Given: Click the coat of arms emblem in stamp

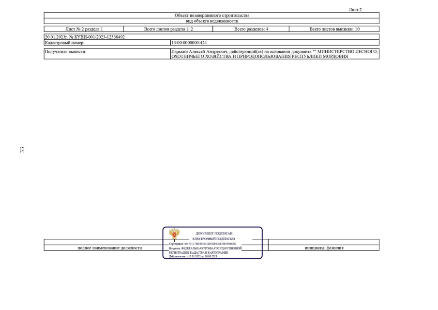Looking at the screenshot, I should click(x=174, y=234).
